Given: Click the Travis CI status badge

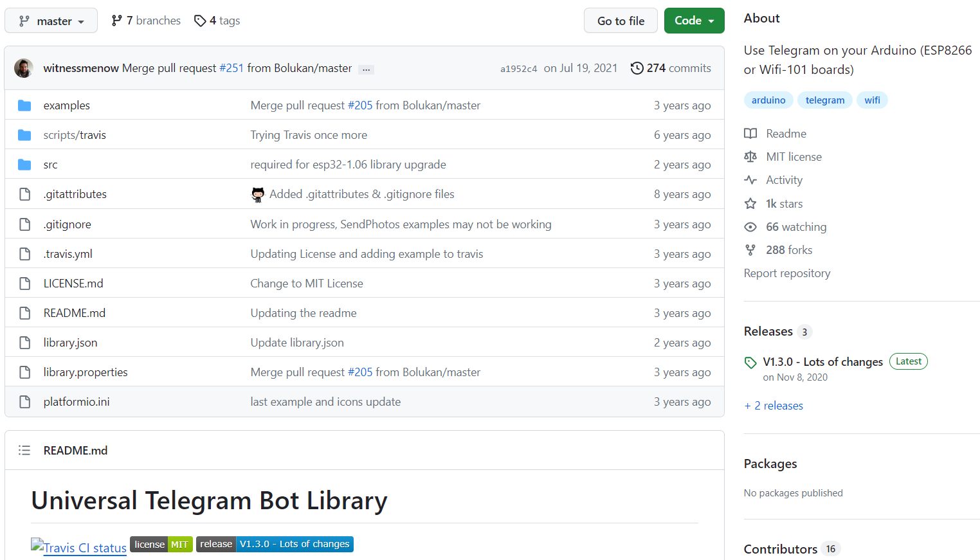Looking at the screenshot, I should pyautogui.click(x=78, y=546).
